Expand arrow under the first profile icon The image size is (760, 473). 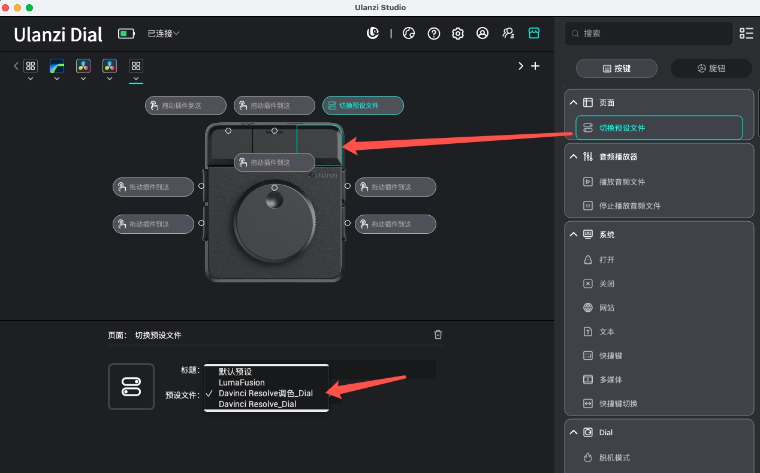click(x=31, y=79)
